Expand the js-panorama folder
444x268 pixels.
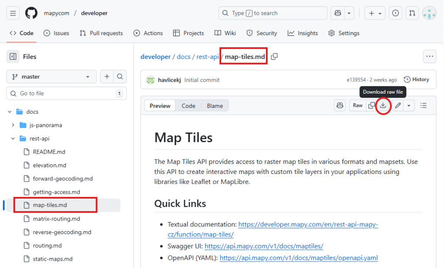pyautogui.click(x=13, y=125)
